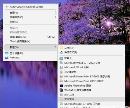This screenshot has height=108, width=130.
Task: Click the 日记本文档 journal icon
Action: pyautogui.click(x=61, y=72)
